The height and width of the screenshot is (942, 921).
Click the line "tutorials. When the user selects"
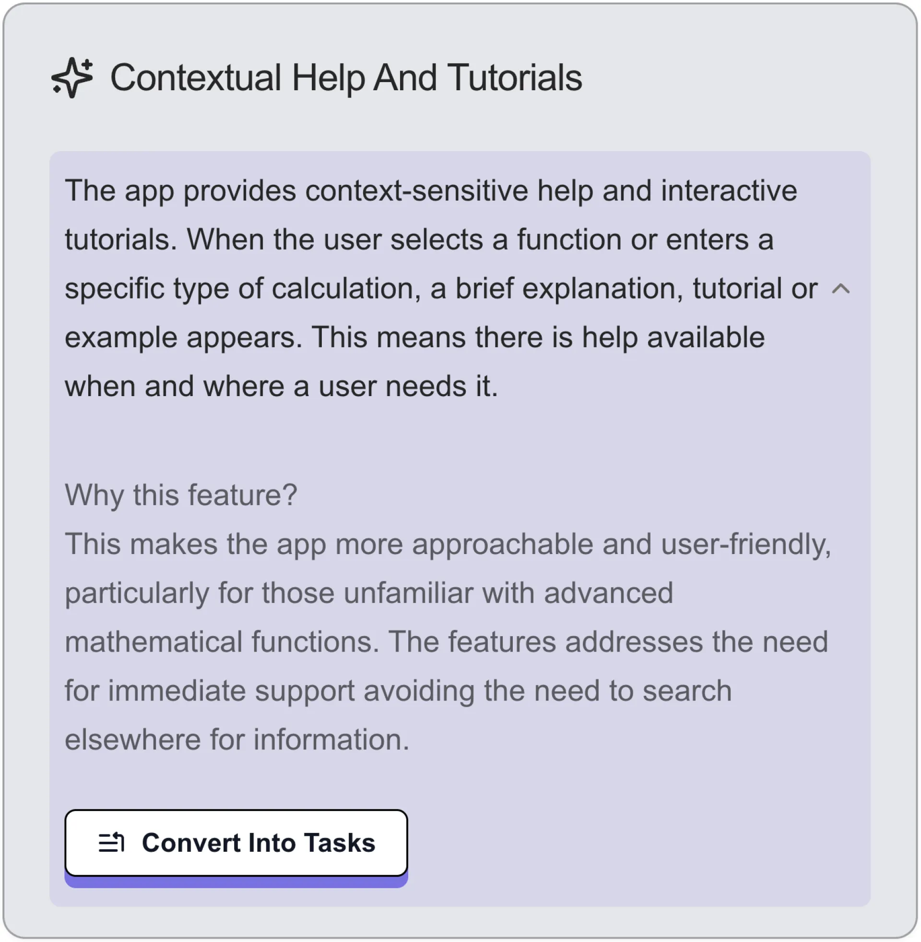(419, 240)
